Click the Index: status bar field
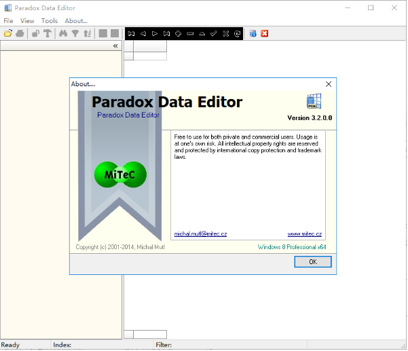 (x=103, y=345)
